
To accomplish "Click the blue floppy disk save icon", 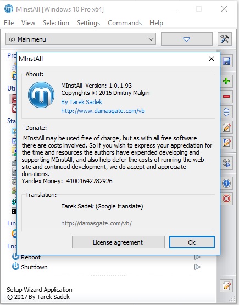I will 226,61.
